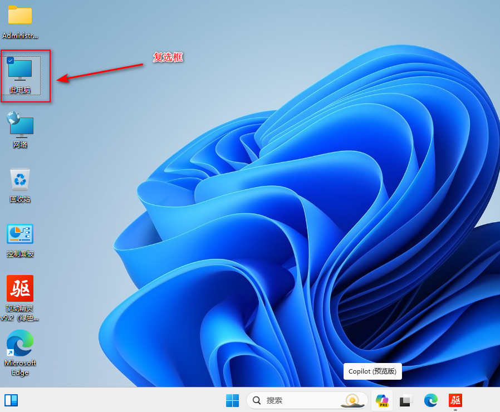The height and width of the screenshot is (412, 500).
Task: Launch Copilot preview from taskbar
Action: pyautogui.click(x=382, y=400)
